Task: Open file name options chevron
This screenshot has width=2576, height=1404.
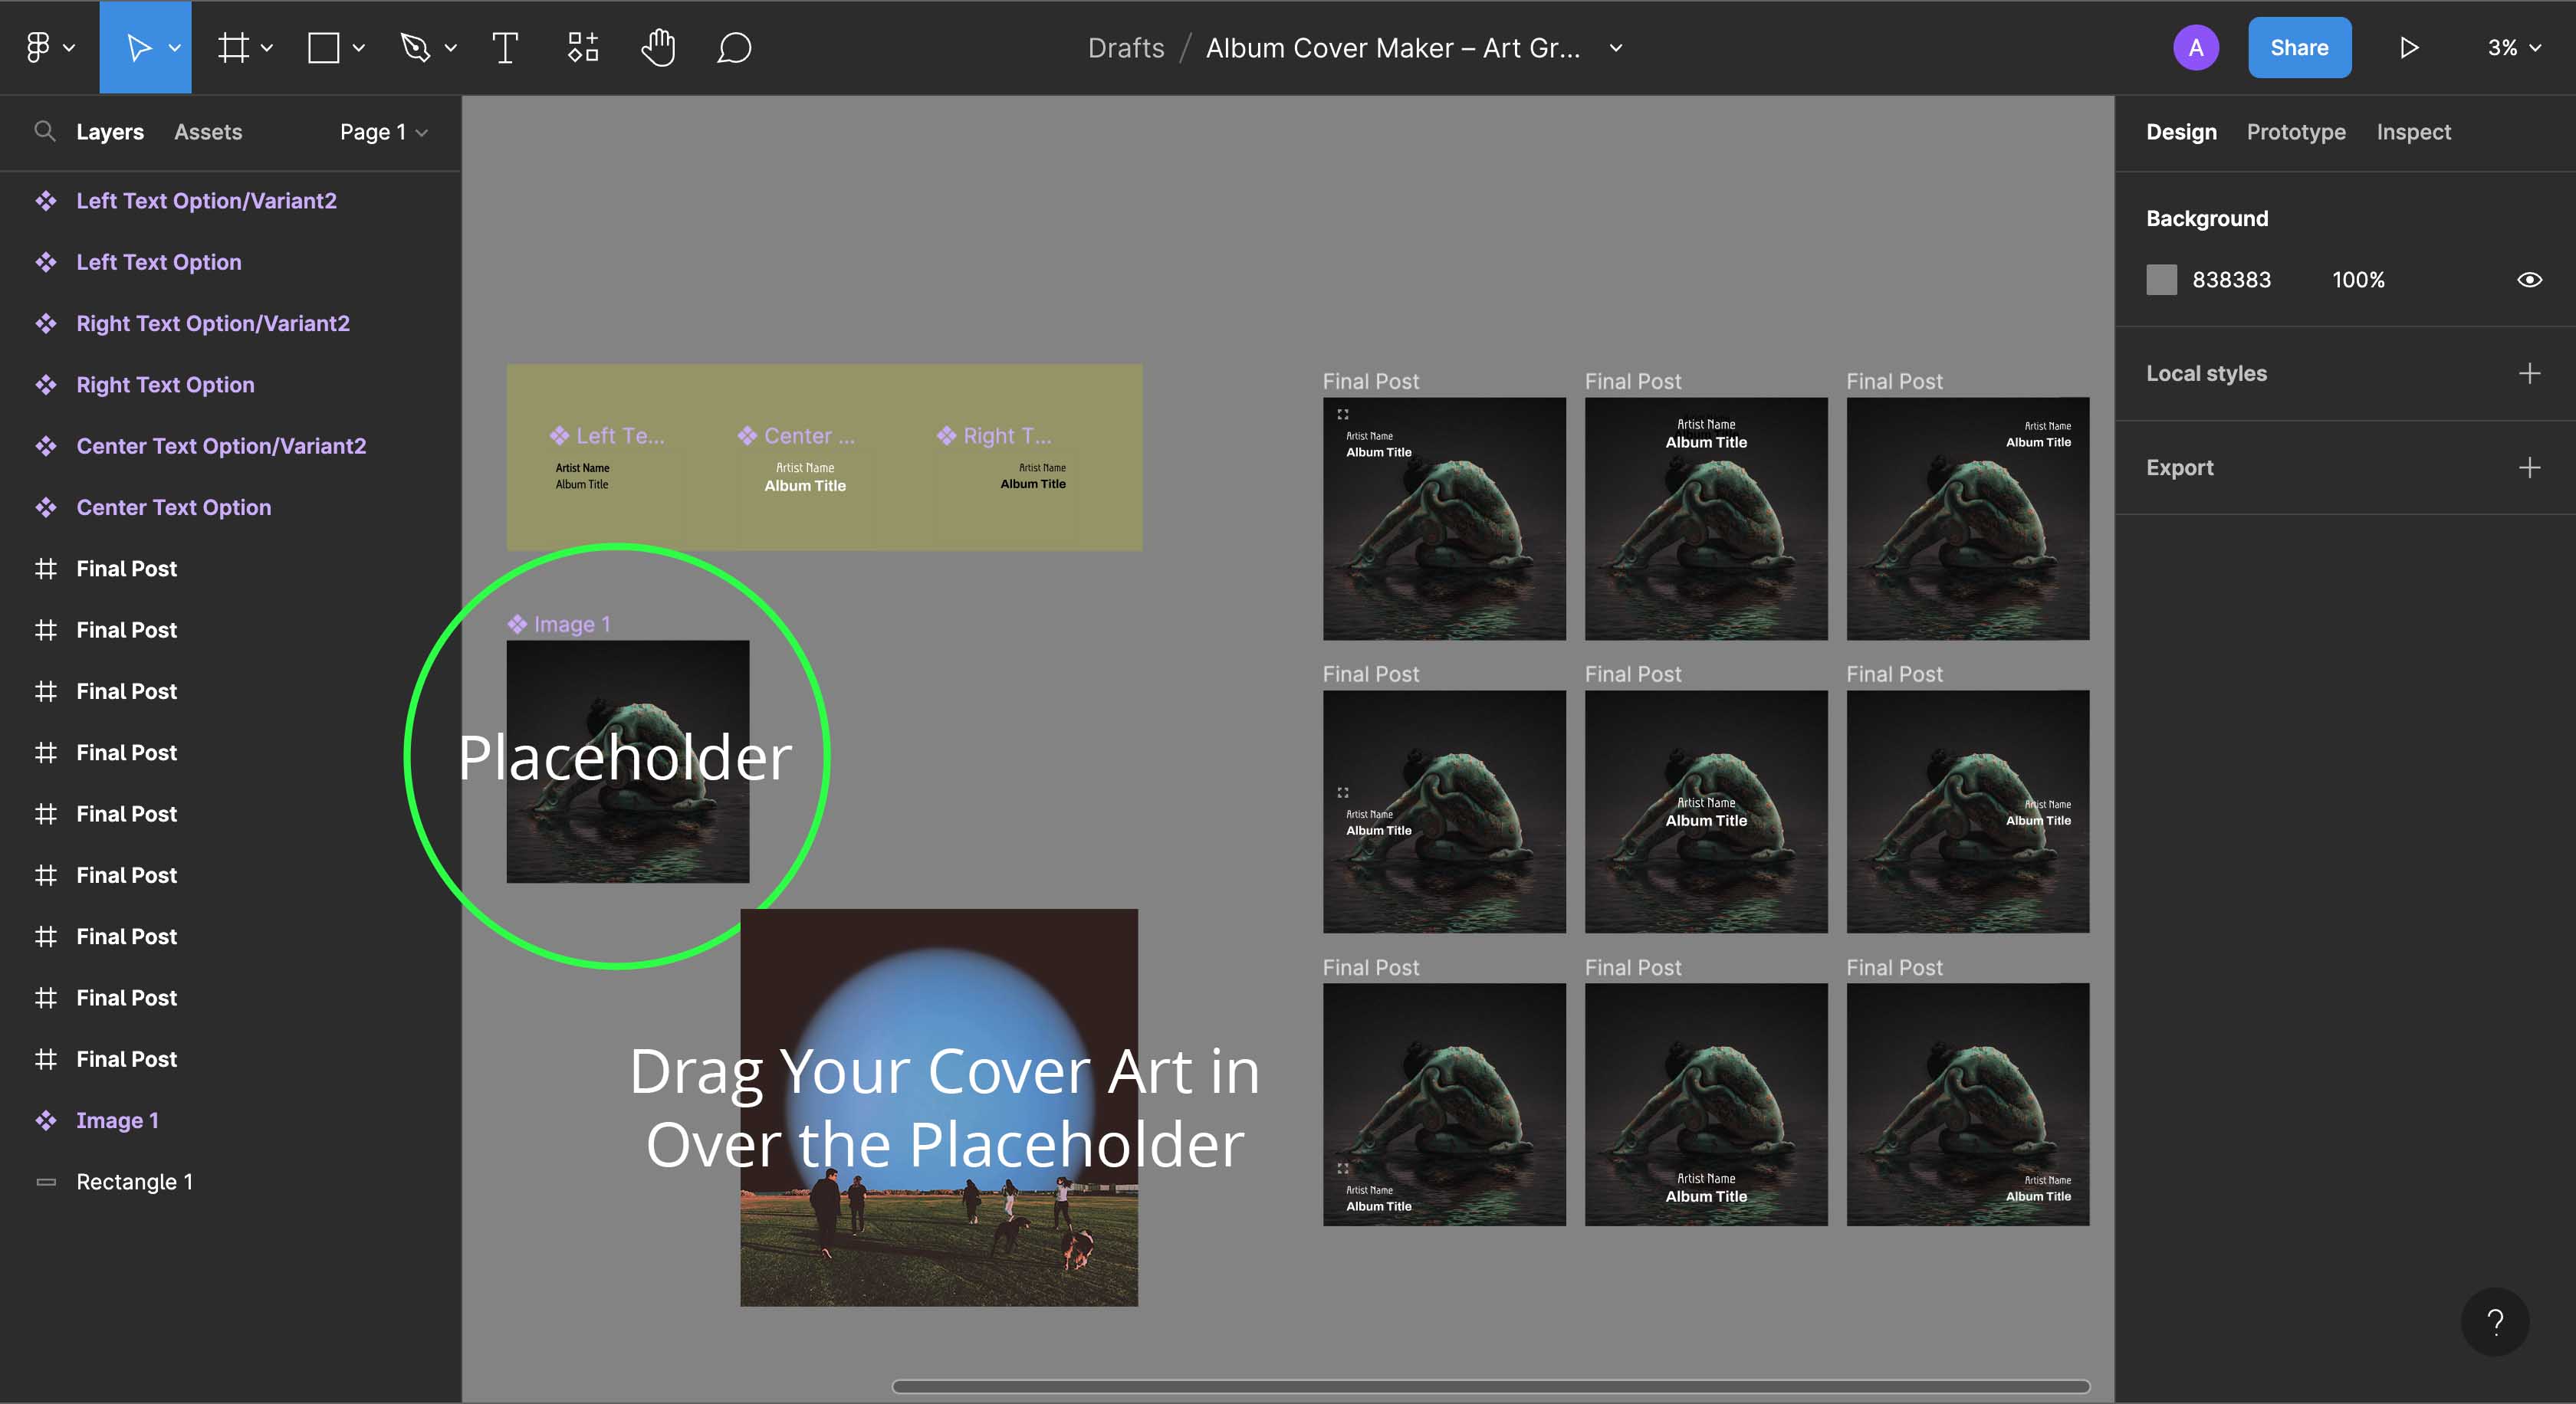Action: [1616, 48]
